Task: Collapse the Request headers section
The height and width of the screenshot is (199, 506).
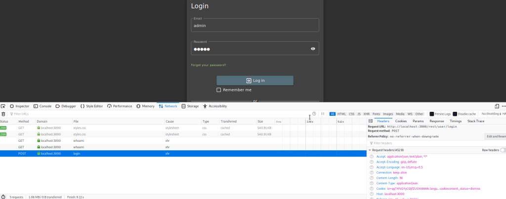Action: [x=370, y=150]
